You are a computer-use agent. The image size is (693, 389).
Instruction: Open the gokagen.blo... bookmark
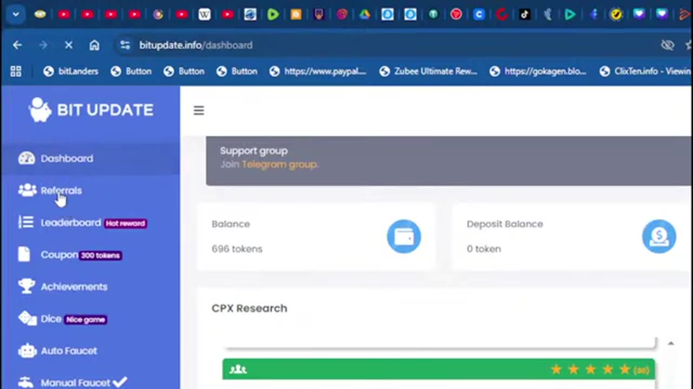pos(538,71)
